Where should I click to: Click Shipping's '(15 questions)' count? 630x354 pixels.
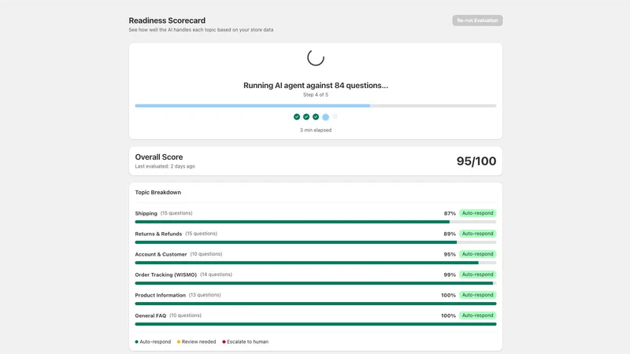pyautogui.click(x=176, y=213)
